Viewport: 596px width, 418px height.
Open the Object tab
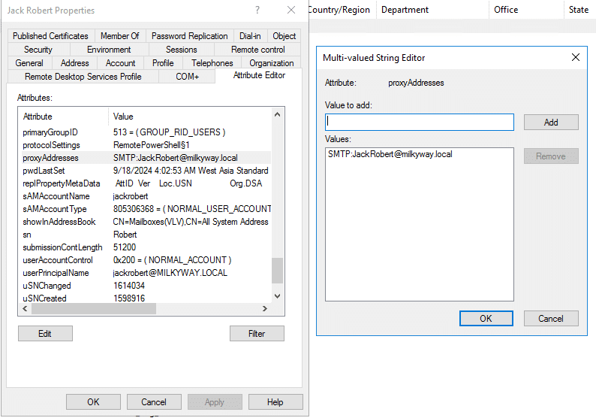[284, 36]
